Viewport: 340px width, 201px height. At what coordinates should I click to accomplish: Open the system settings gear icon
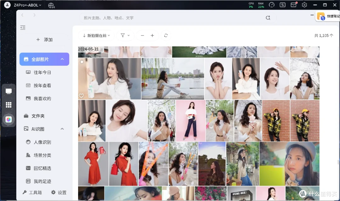tap(304, 5)
